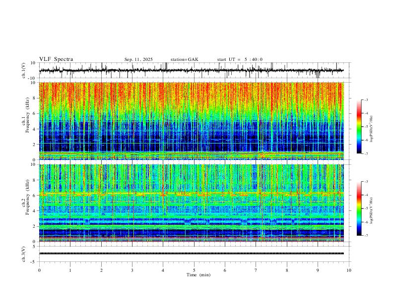Click the '-3' value on the ch.1 colorbar
Viewport: 393px width, 303px height.
click(366, 100)
